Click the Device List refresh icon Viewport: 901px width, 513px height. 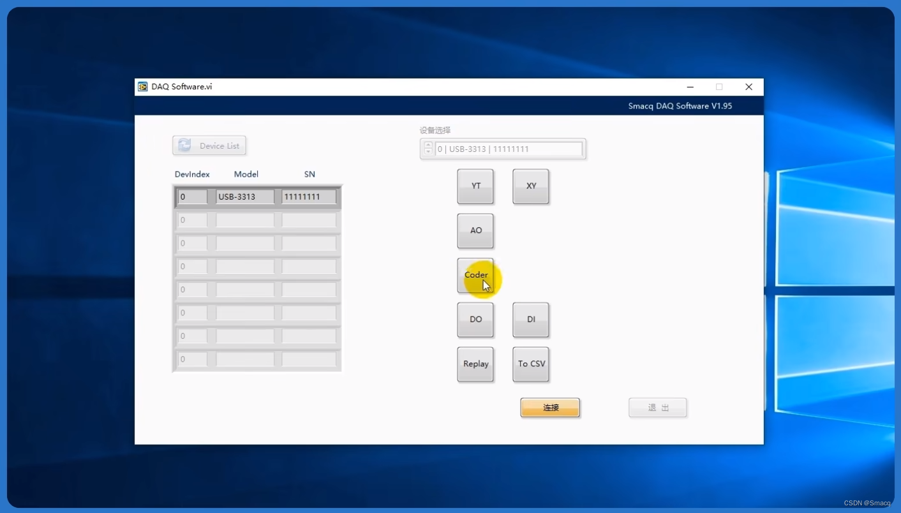[x=184, y=145]
